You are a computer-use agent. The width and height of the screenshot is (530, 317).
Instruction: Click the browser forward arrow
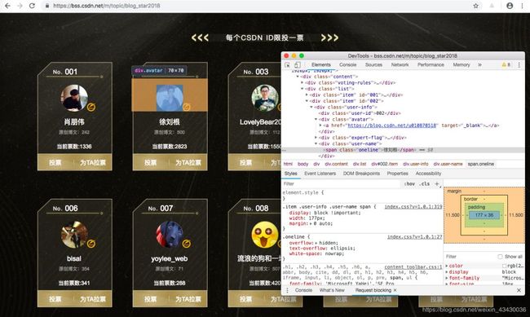pyautogui.click(x=20, y=6)
